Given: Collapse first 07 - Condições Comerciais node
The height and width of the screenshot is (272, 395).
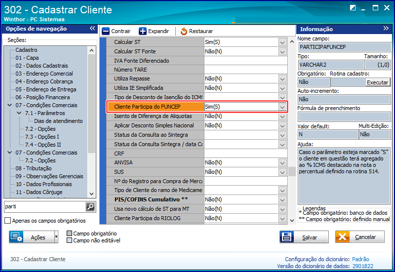Looking at the screenshot, I should pos(9,105).
